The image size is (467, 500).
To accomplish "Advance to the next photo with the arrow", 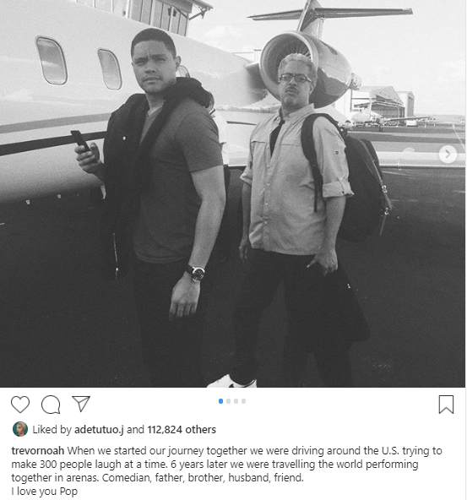I will point(448,154).
